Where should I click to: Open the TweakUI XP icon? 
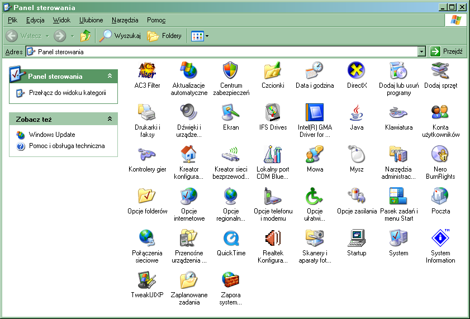pos(147,281)
